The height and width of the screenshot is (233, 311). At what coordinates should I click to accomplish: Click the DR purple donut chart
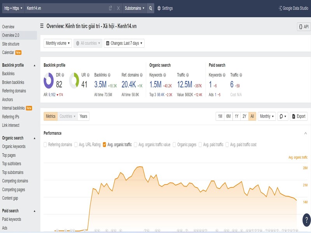[x=49, y=80]
